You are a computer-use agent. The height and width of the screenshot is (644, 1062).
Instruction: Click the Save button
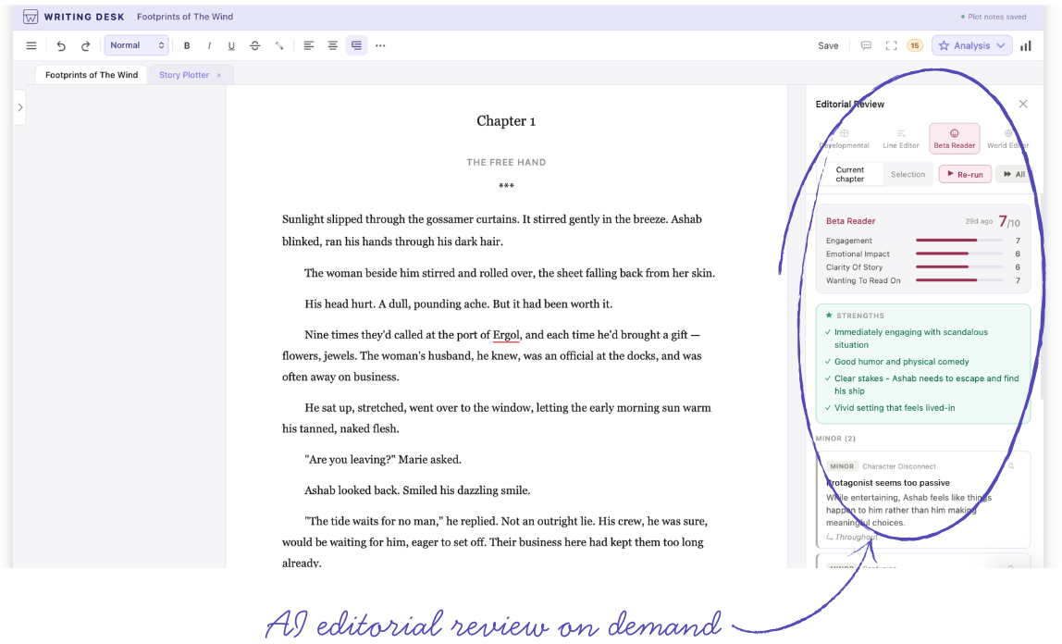[828, 46]
